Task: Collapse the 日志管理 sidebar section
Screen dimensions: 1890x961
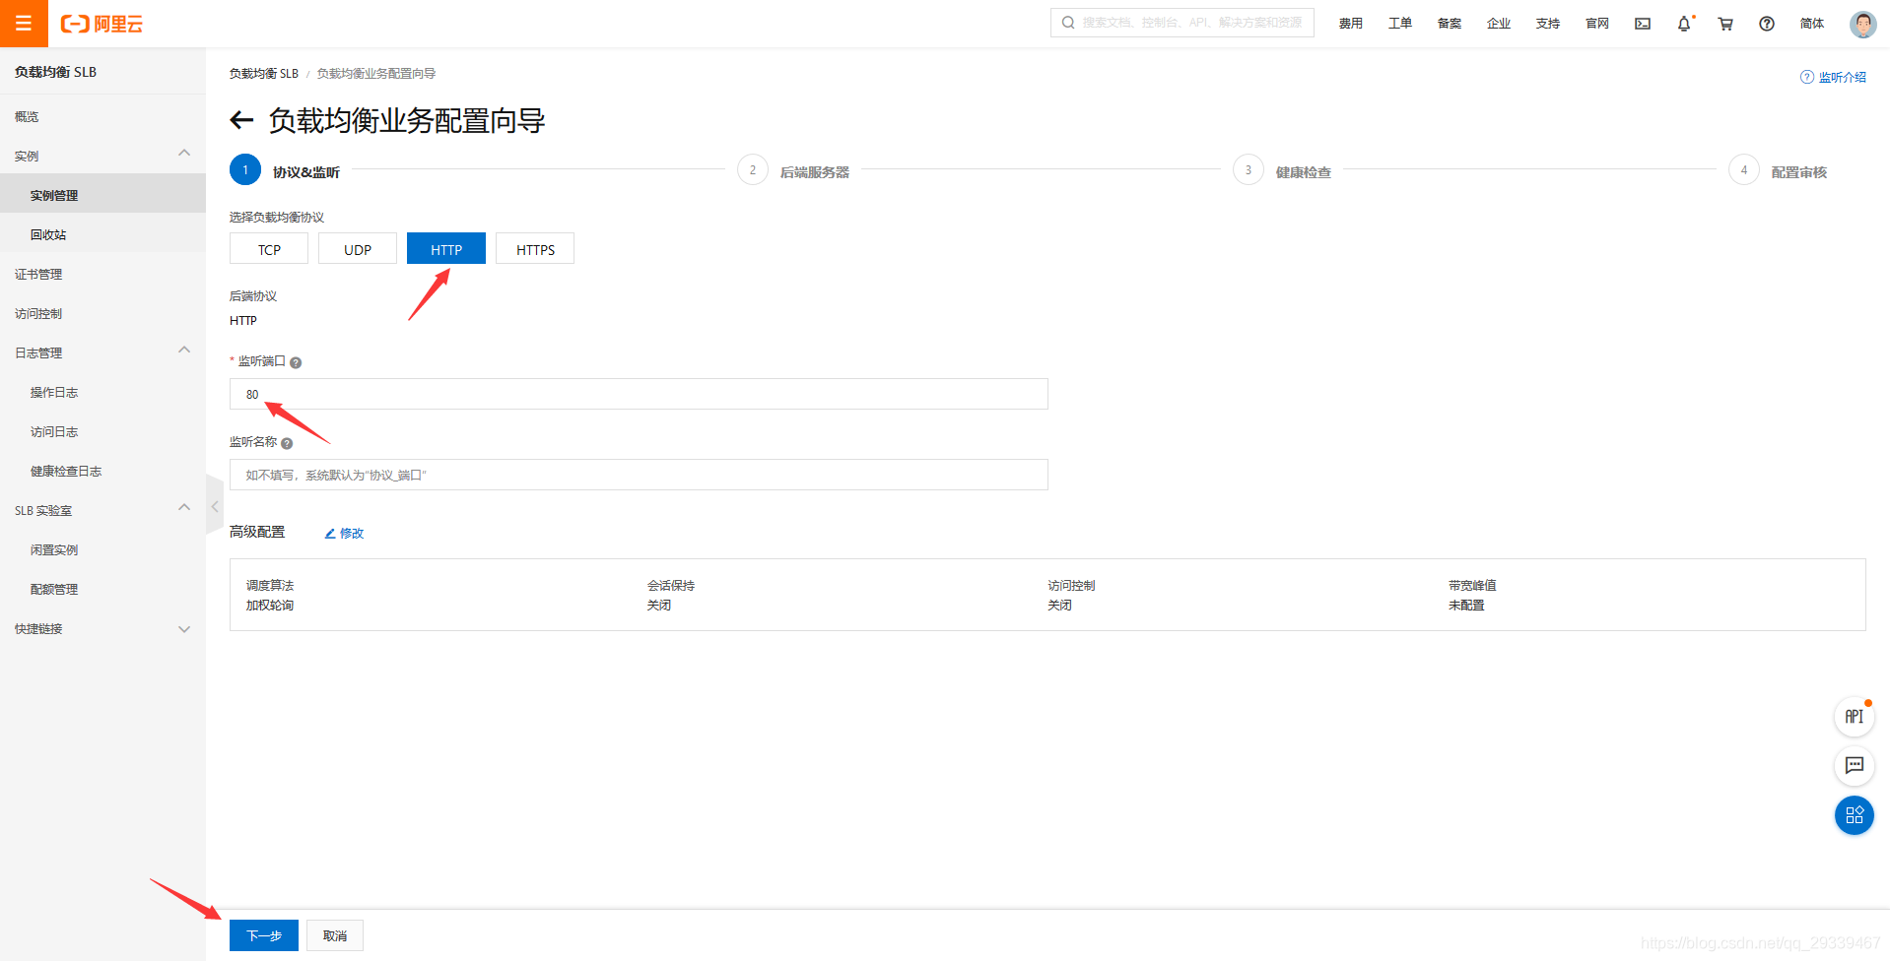Action: pyautogui.click(x=184, y=351)
